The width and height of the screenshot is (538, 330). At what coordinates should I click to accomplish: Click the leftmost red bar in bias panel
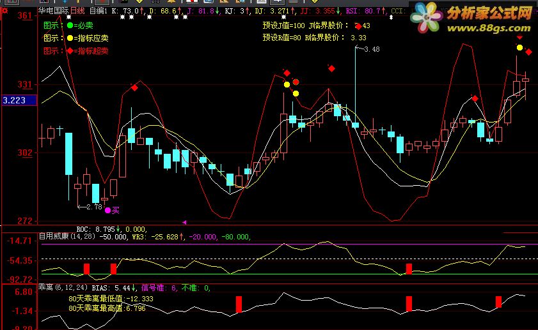click(x=239, y=304)
